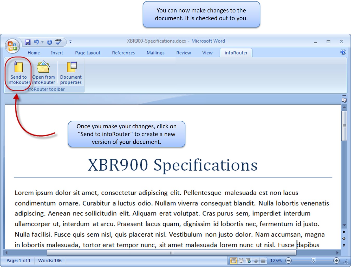Open Document properties from infoRouter toolbar
Viewport: 351px width, 267px height.
(71, 73)
